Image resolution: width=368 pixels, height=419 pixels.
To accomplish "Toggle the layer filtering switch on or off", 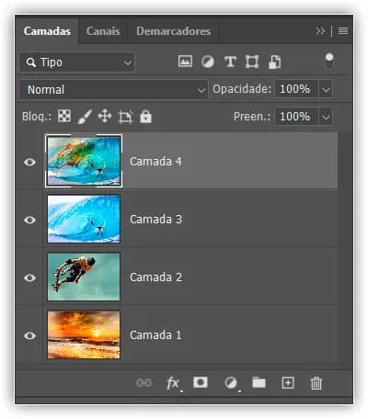I will (x=329, y=61).
